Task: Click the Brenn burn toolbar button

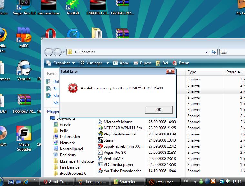Action: coord(181,63)
